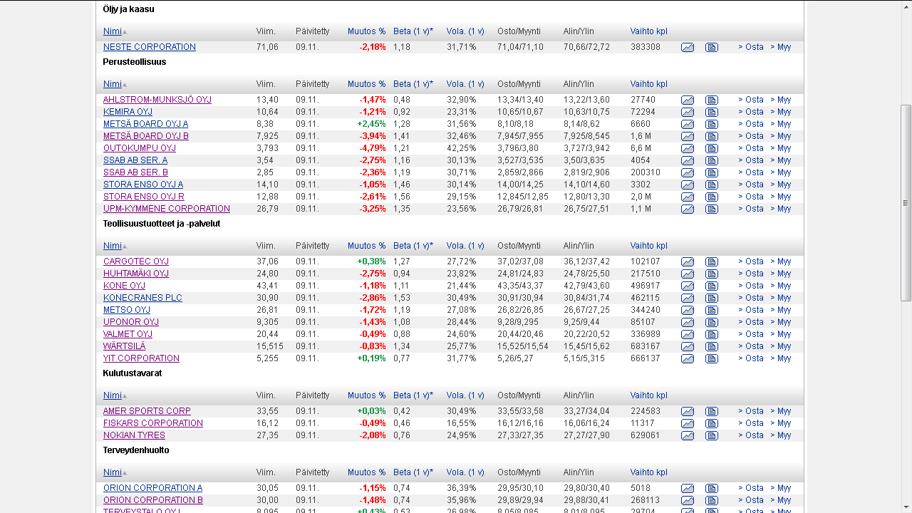Sort Kulutustavarat table by Nimi header
Image resolution: width=912 pixels, height=513 pixels.
coord(113,395)
